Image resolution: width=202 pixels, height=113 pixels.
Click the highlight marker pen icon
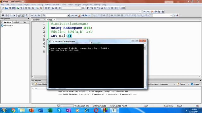tap(79, 15)
